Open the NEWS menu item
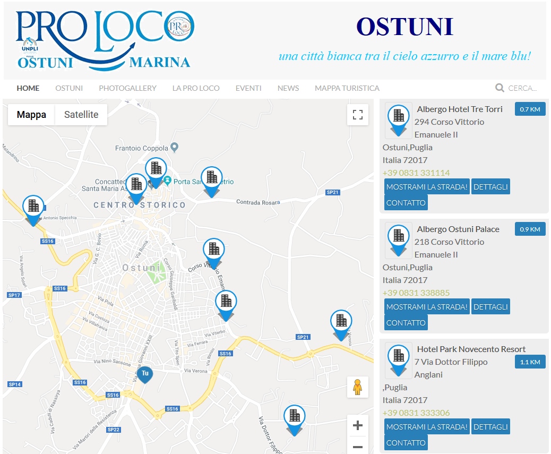 click(288, 88)
